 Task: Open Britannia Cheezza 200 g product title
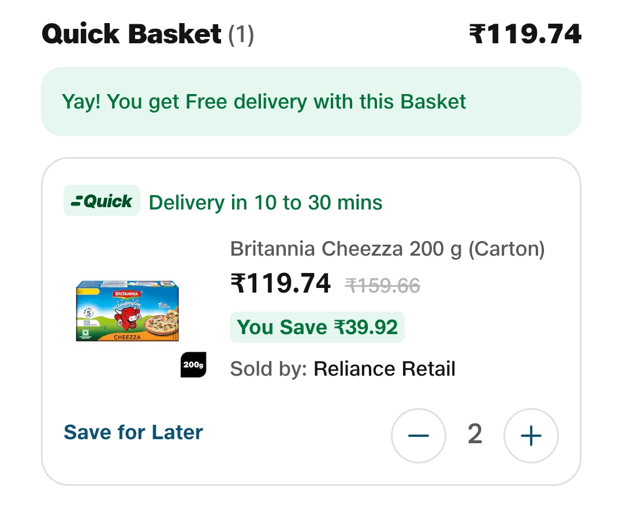387,249
